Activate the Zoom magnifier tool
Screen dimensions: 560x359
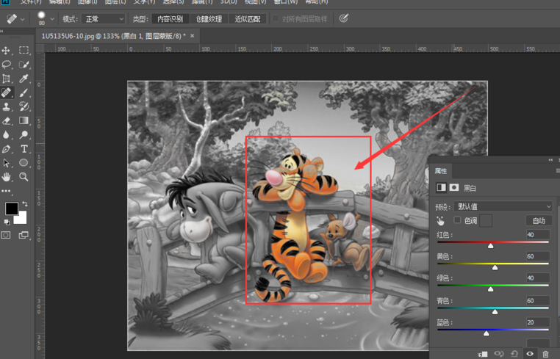click(x=24, y=177)
